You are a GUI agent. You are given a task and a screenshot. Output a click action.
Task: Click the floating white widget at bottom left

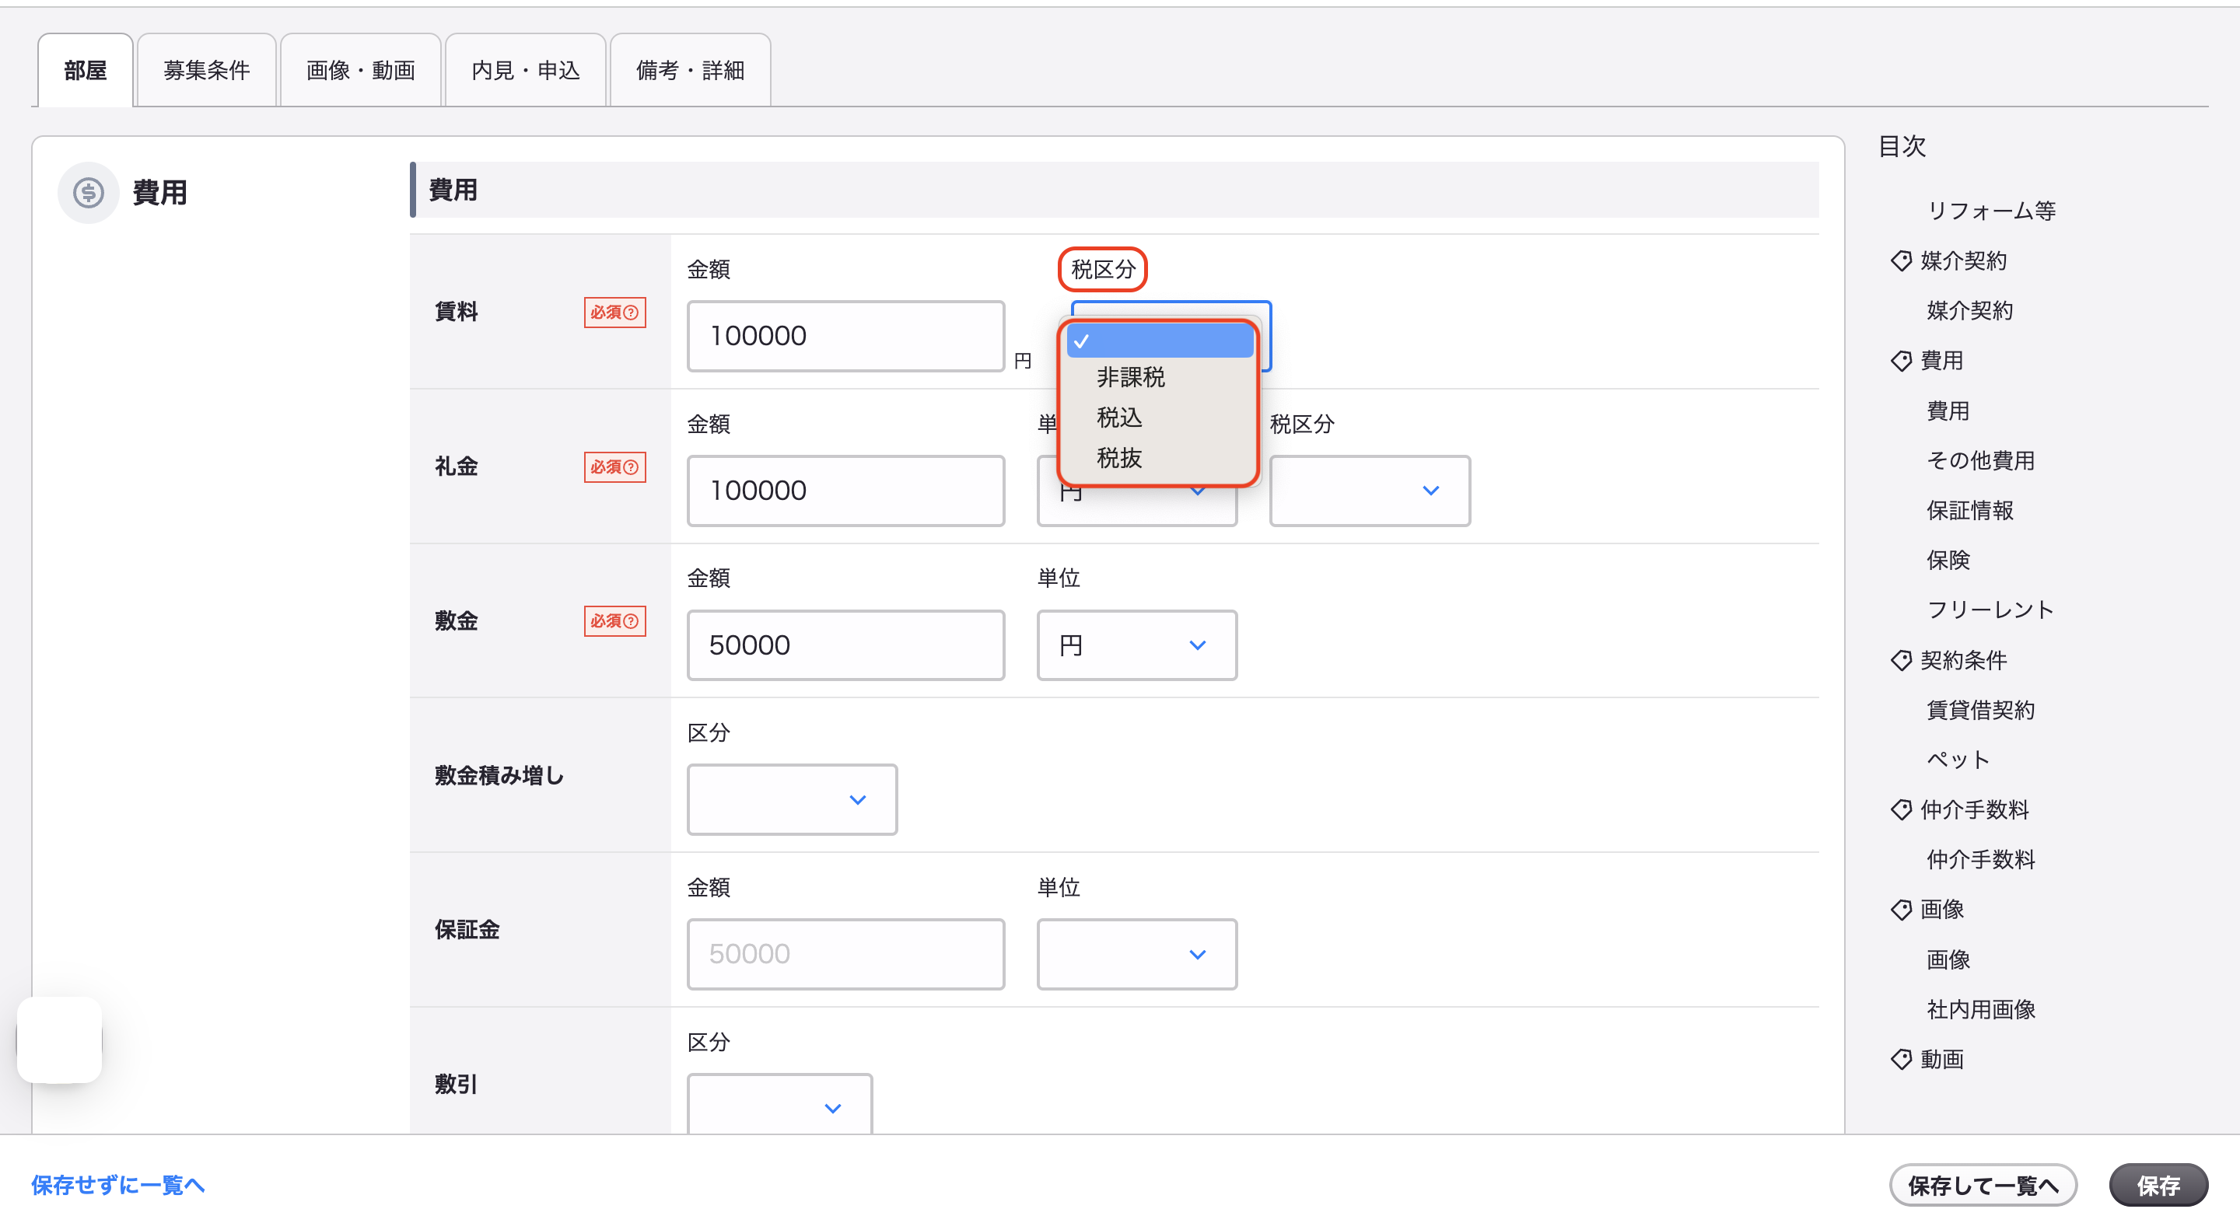coord(59,1040)
